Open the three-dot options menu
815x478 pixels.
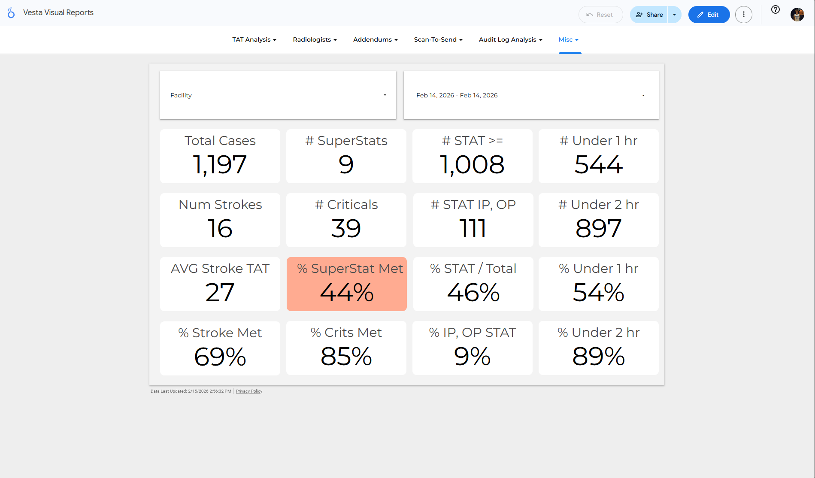[x=744, y=14]
